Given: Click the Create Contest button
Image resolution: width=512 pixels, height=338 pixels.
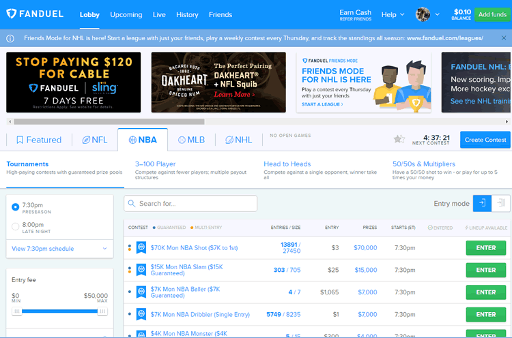Looking at the screenshot, I should (485, 140).
